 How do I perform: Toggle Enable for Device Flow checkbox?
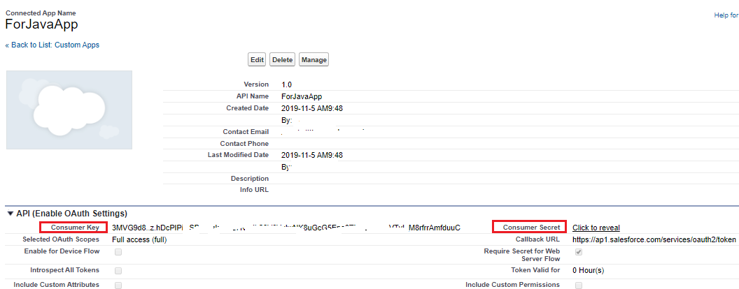point(118,252)
